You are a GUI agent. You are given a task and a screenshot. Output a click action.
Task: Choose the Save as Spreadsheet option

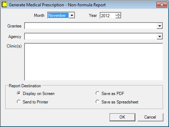[x=98, y=102]
